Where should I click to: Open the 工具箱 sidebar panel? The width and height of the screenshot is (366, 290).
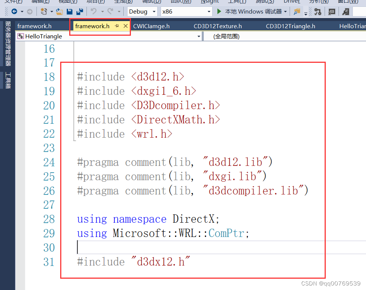click(9, 76)
